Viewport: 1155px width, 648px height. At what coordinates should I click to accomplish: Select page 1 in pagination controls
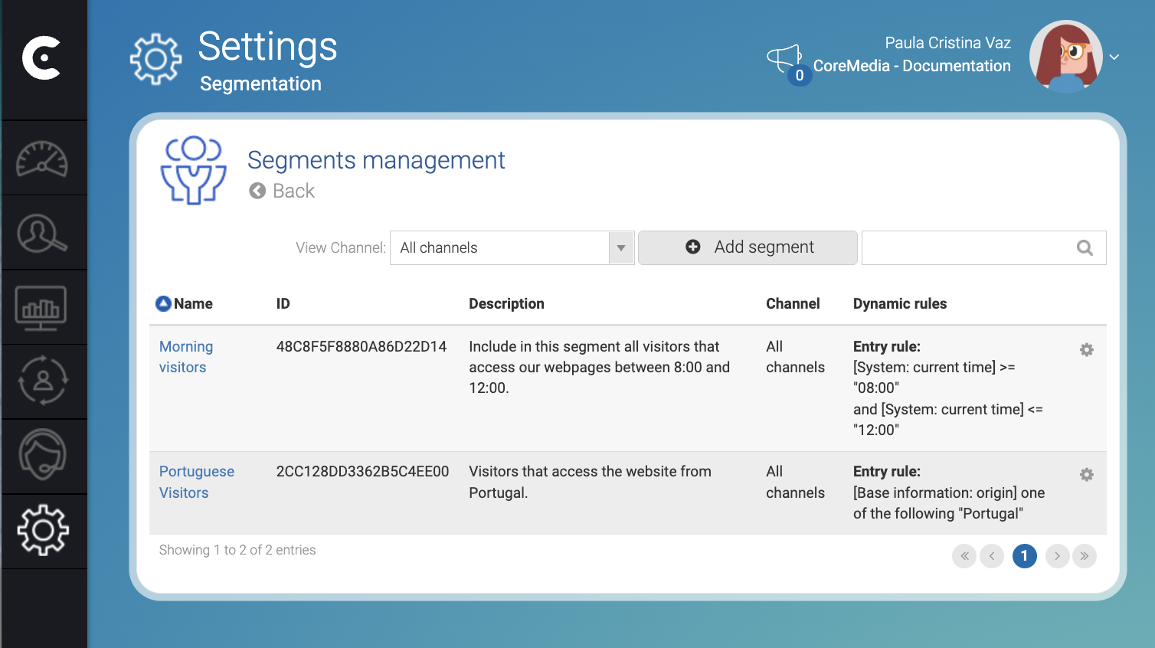tap(1024, 556)
